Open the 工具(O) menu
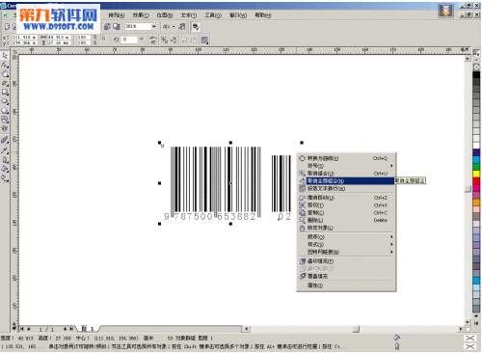This screenshot has width=482, height=353. (213, 15)
